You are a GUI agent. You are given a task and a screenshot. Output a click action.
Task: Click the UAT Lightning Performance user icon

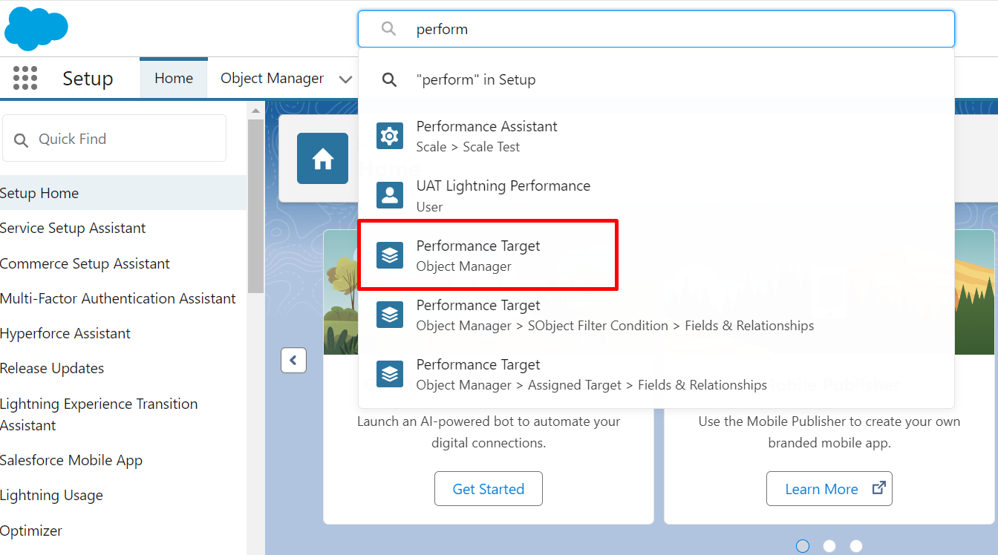[x=390, y=195]
